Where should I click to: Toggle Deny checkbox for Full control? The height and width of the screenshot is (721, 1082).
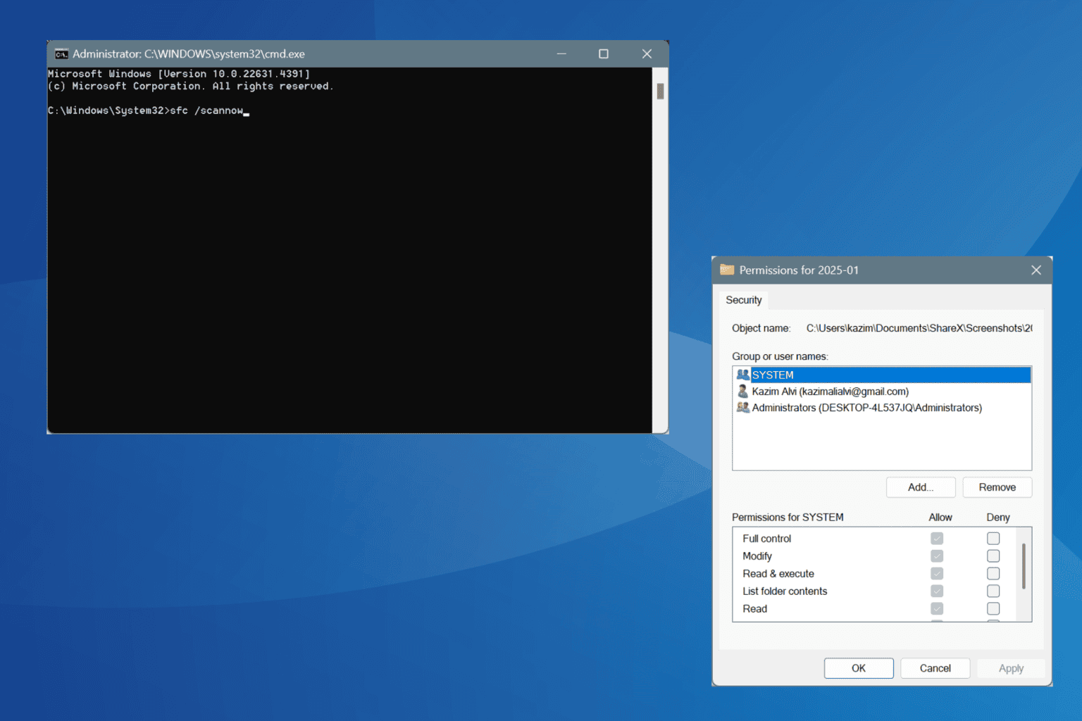click(x=993, y=538)
